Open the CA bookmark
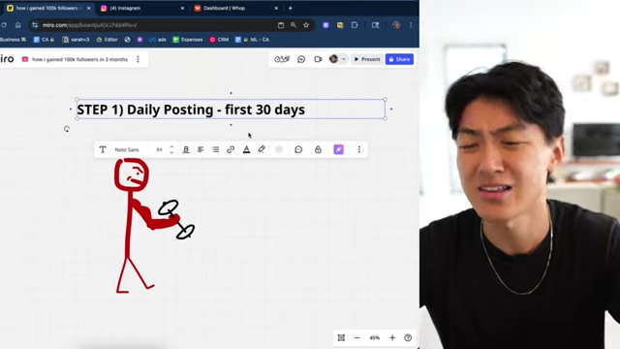Viewport: 620px width, 349px height. 44,40
